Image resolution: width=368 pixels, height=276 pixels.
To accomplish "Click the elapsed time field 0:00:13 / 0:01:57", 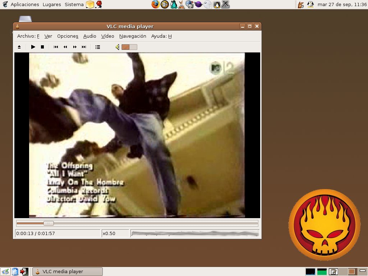I will [x=58, y=233].
